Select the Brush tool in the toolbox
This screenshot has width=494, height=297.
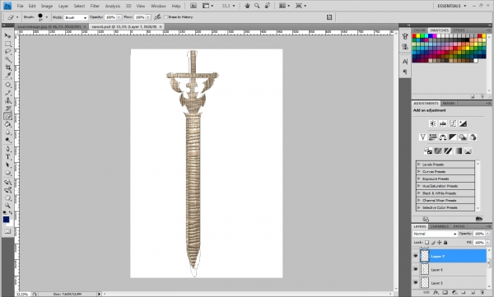pyautogui.click(x=8, y=93)
